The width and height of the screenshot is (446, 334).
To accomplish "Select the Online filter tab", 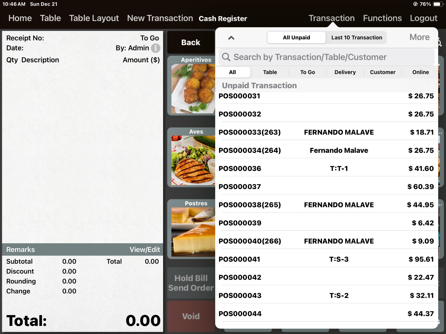I will point(420,72).
